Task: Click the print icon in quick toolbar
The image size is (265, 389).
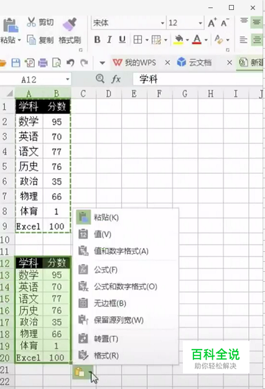Action: 43,63
